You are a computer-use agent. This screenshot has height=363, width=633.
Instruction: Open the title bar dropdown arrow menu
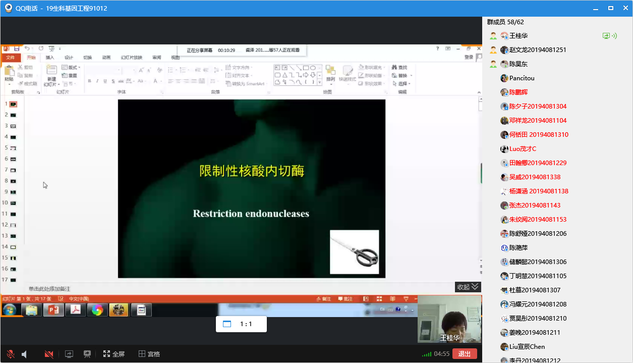[596, 8]
